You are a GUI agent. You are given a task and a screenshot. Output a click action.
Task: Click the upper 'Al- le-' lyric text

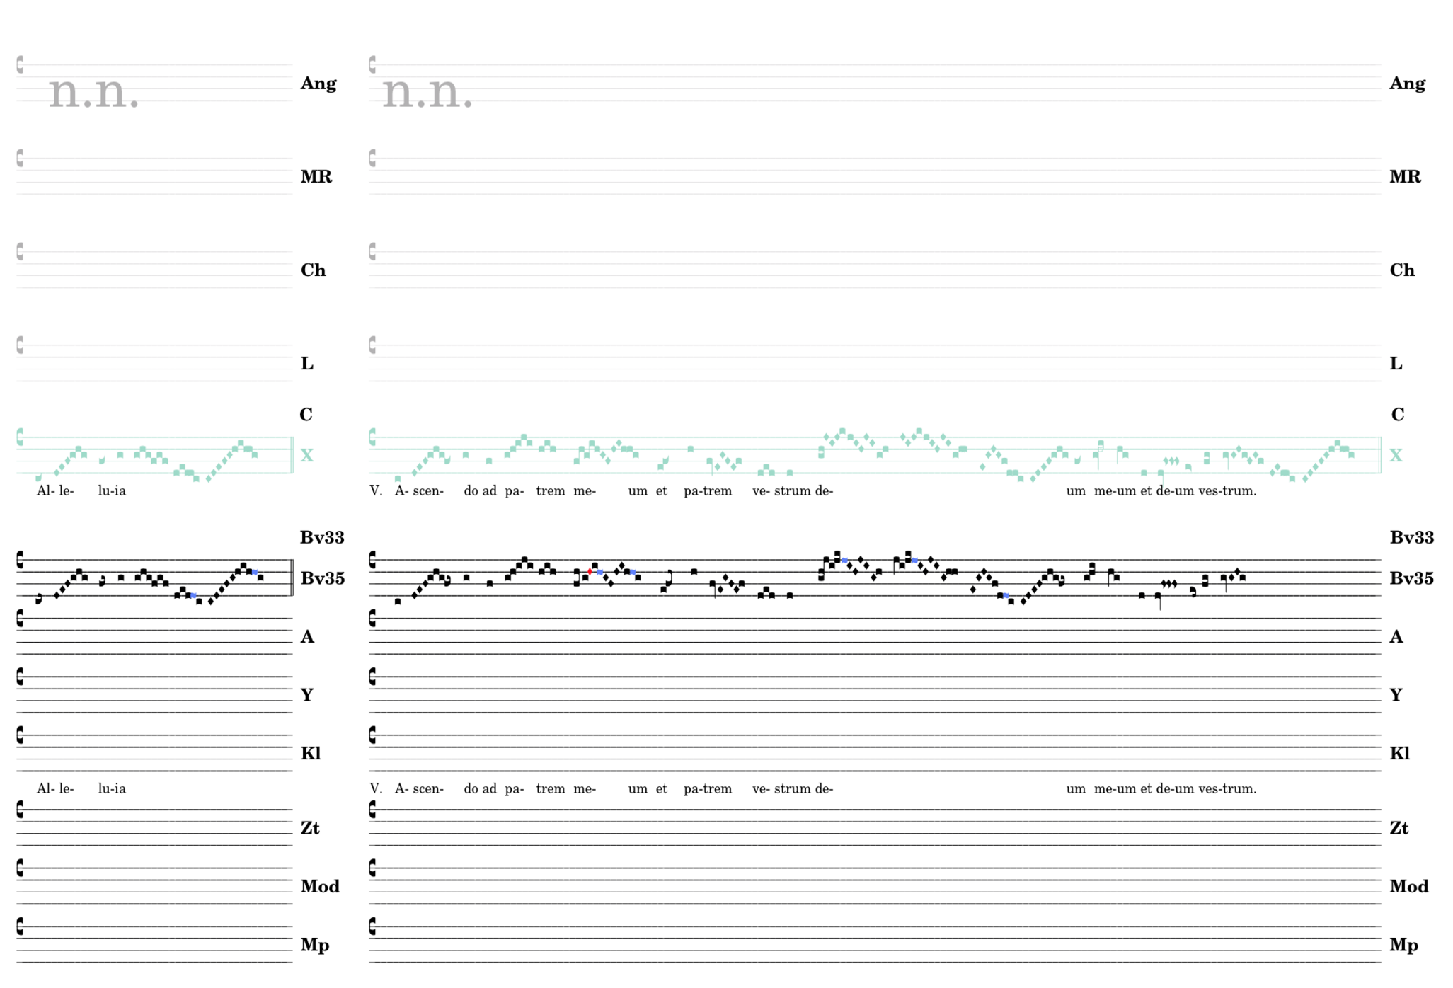click(x=55, y=491)
